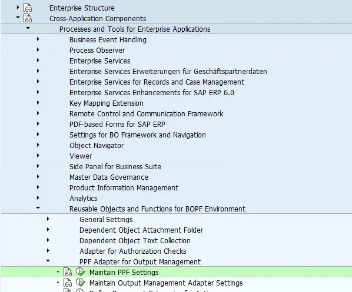
Task: Select the Business Event Handling label
Action: tap(108, 40)
